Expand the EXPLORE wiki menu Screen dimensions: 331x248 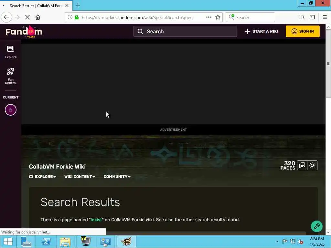(x=42, y=177)
